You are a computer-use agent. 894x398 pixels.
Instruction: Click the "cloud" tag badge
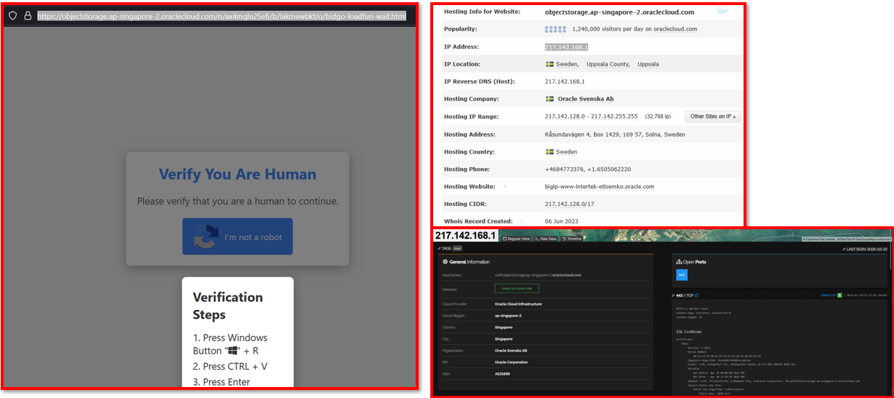[457, 248]
